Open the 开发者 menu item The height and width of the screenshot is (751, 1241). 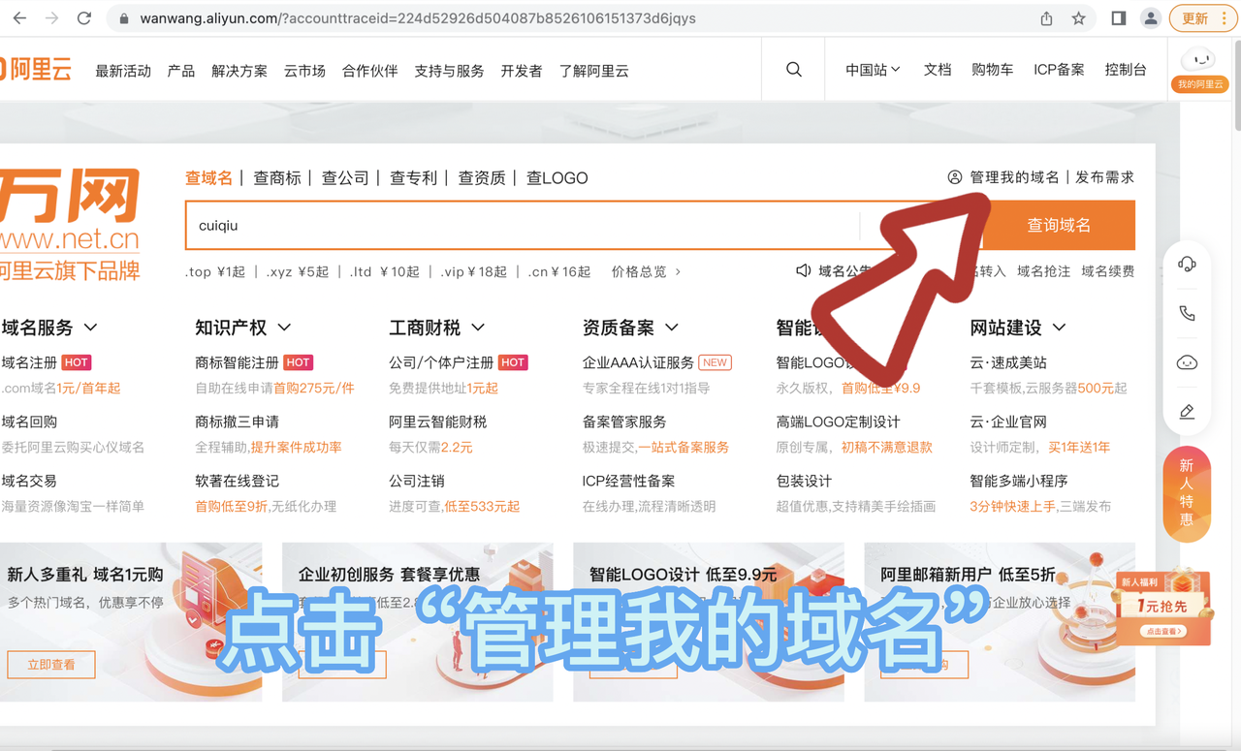(522, 71)
